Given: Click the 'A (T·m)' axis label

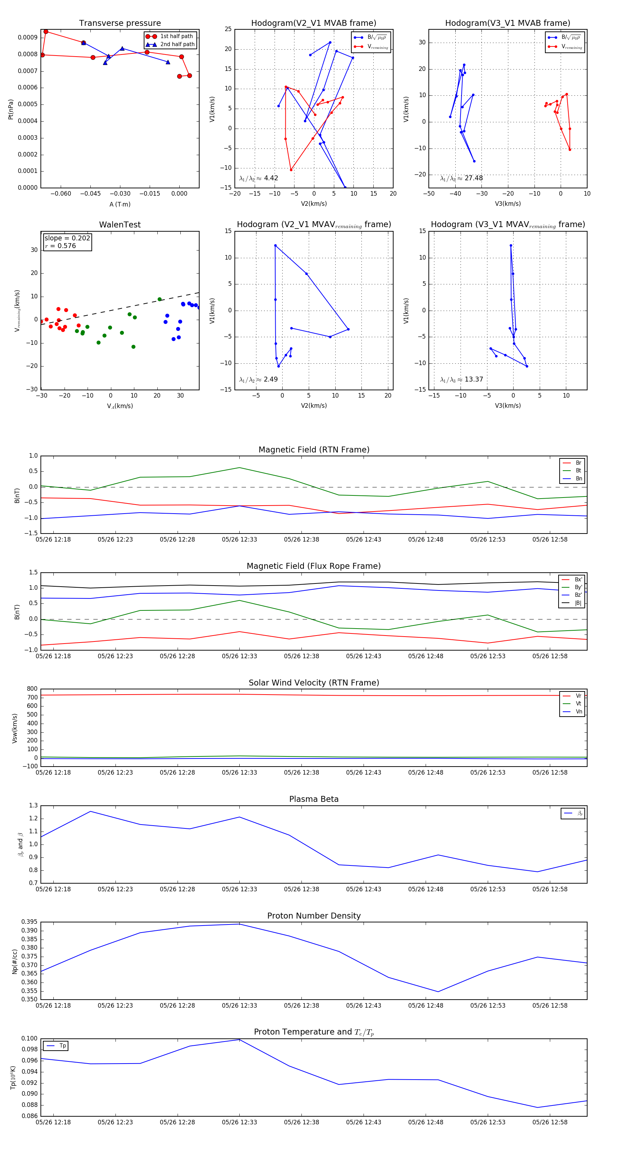Looking at the screenshot, I should pyautogui.click(x=120, y=204).
